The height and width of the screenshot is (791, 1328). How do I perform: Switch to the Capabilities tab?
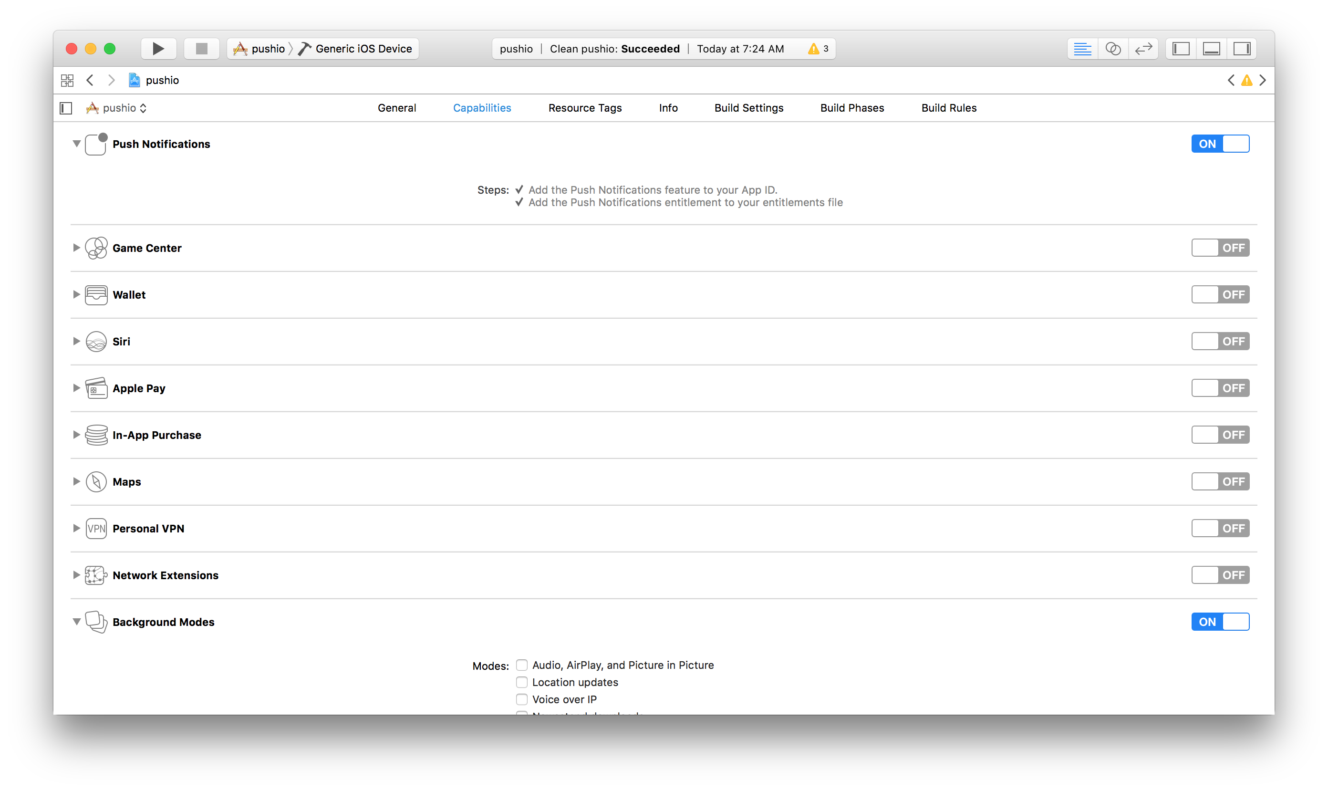click(x=482, y=108)
